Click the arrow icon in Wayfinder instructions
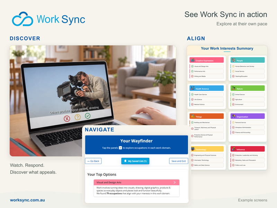The image size is (277, 208). 120,148
